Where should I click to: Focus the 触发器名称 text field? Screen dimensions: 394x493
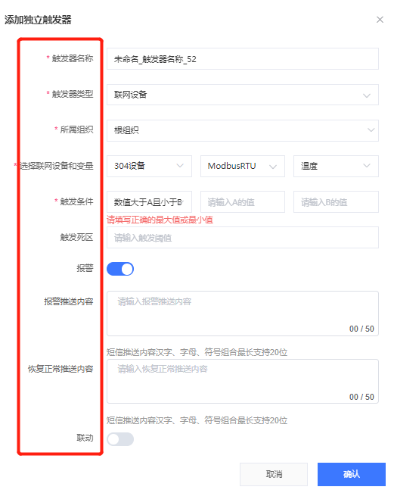pyautogui.click(x=243, y=59)
